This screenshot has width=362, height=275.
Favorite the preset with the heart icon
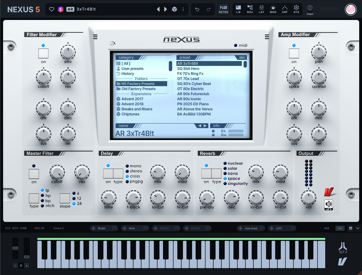pyautogui.click(x=52, y=9)
